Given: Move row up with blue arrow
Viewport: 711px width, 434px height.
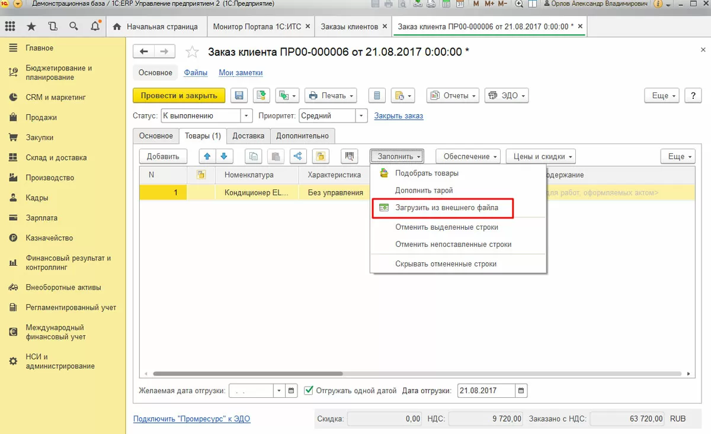Looking at the screenshot, I should coord(207,156).
